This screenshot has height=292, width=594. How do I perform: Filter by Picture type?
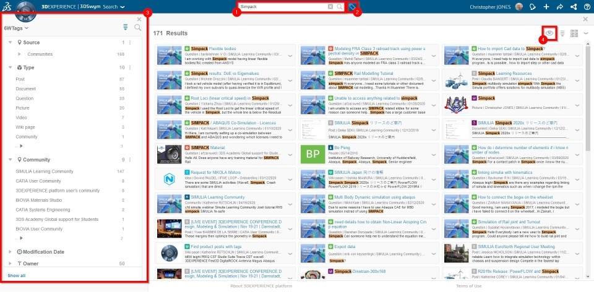click(22, 108)
